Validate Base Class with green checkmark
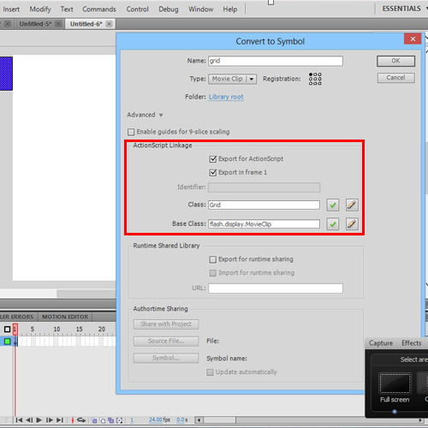Screen dimensions: 428x428 (333, 224)
